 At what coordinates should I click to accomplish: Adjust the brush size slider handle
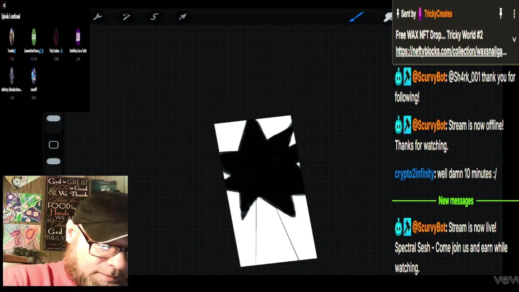point(54,118)
